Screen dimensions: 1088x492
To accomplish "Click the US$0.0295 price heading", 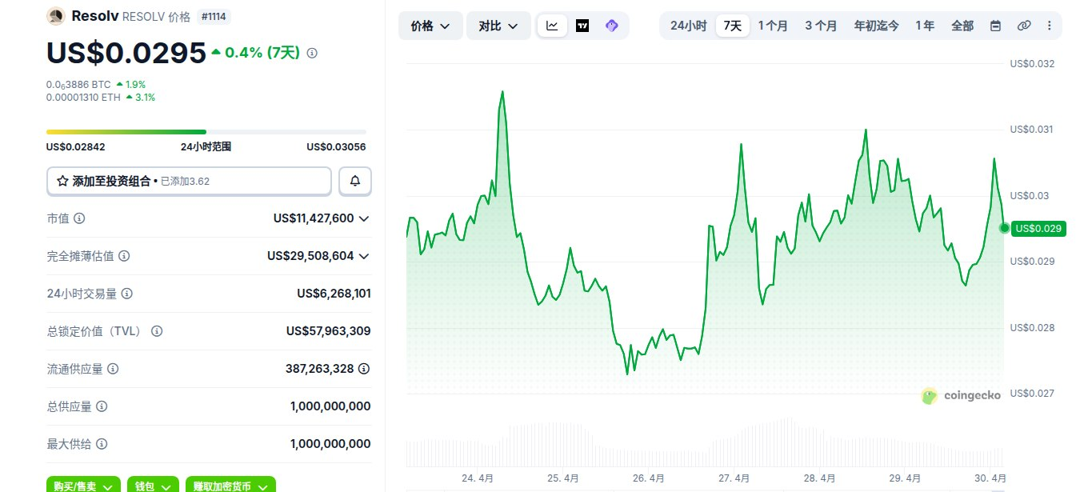I will (126, 52).
